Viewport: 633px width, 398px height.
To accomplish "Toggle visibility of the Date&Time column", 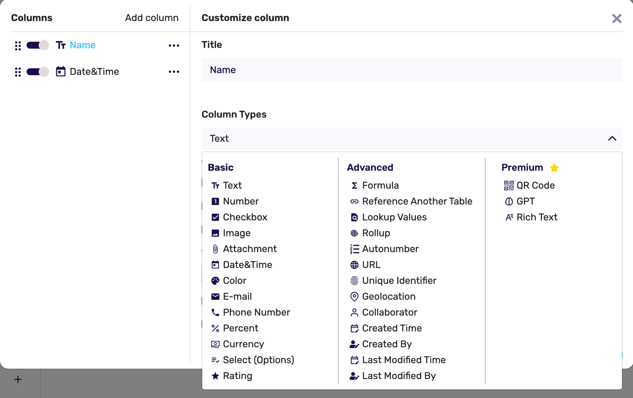I will pyautogui.click(x=38, y=72).
